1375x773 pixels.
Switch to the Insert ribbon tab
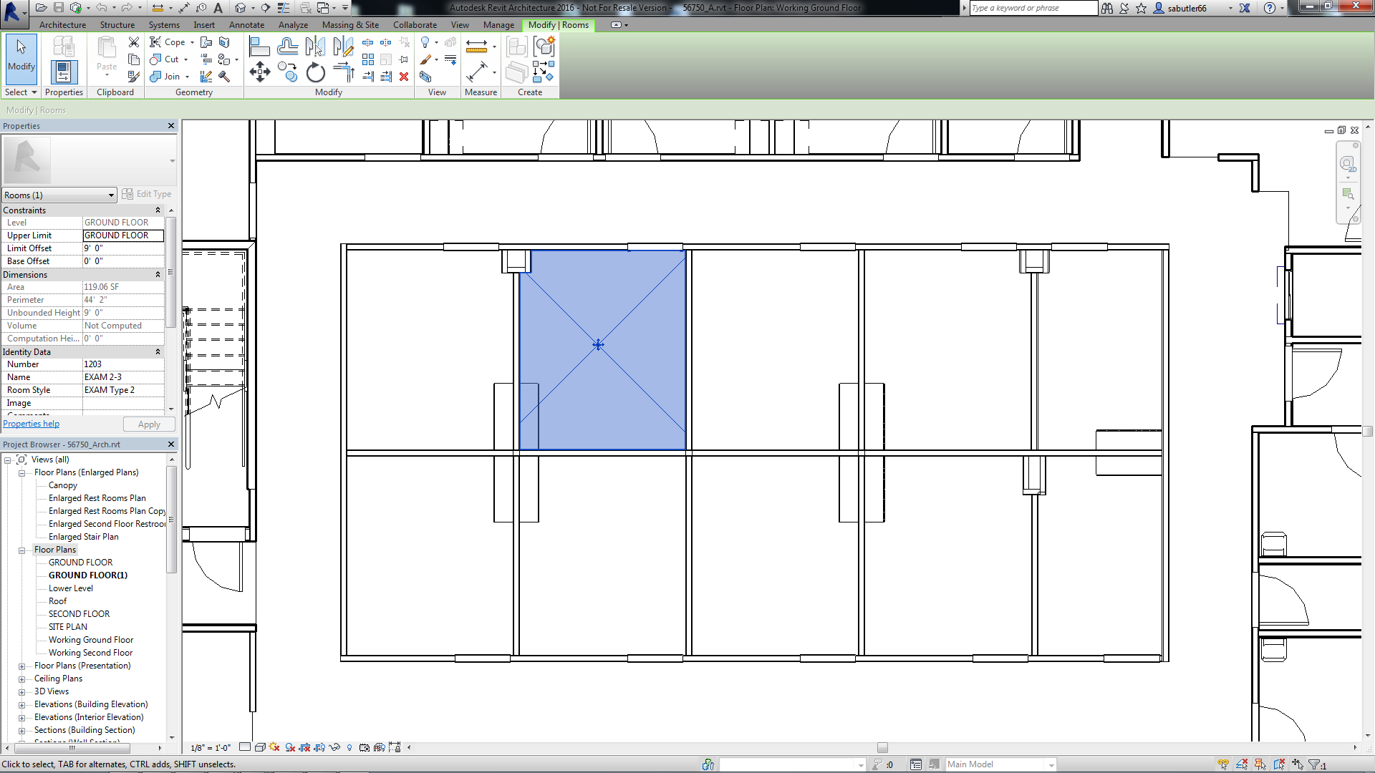[204, 25]
